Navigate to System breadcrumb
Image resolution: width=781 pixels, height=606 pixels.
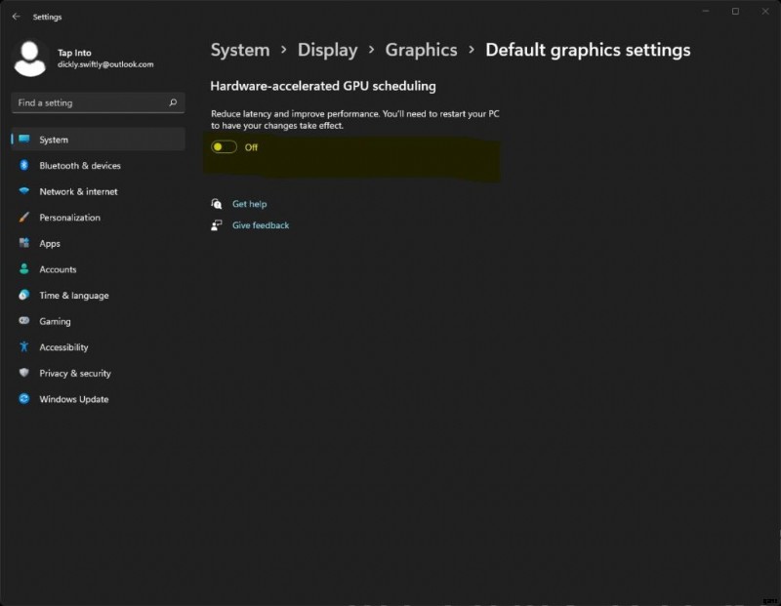[x=240, y=50]
